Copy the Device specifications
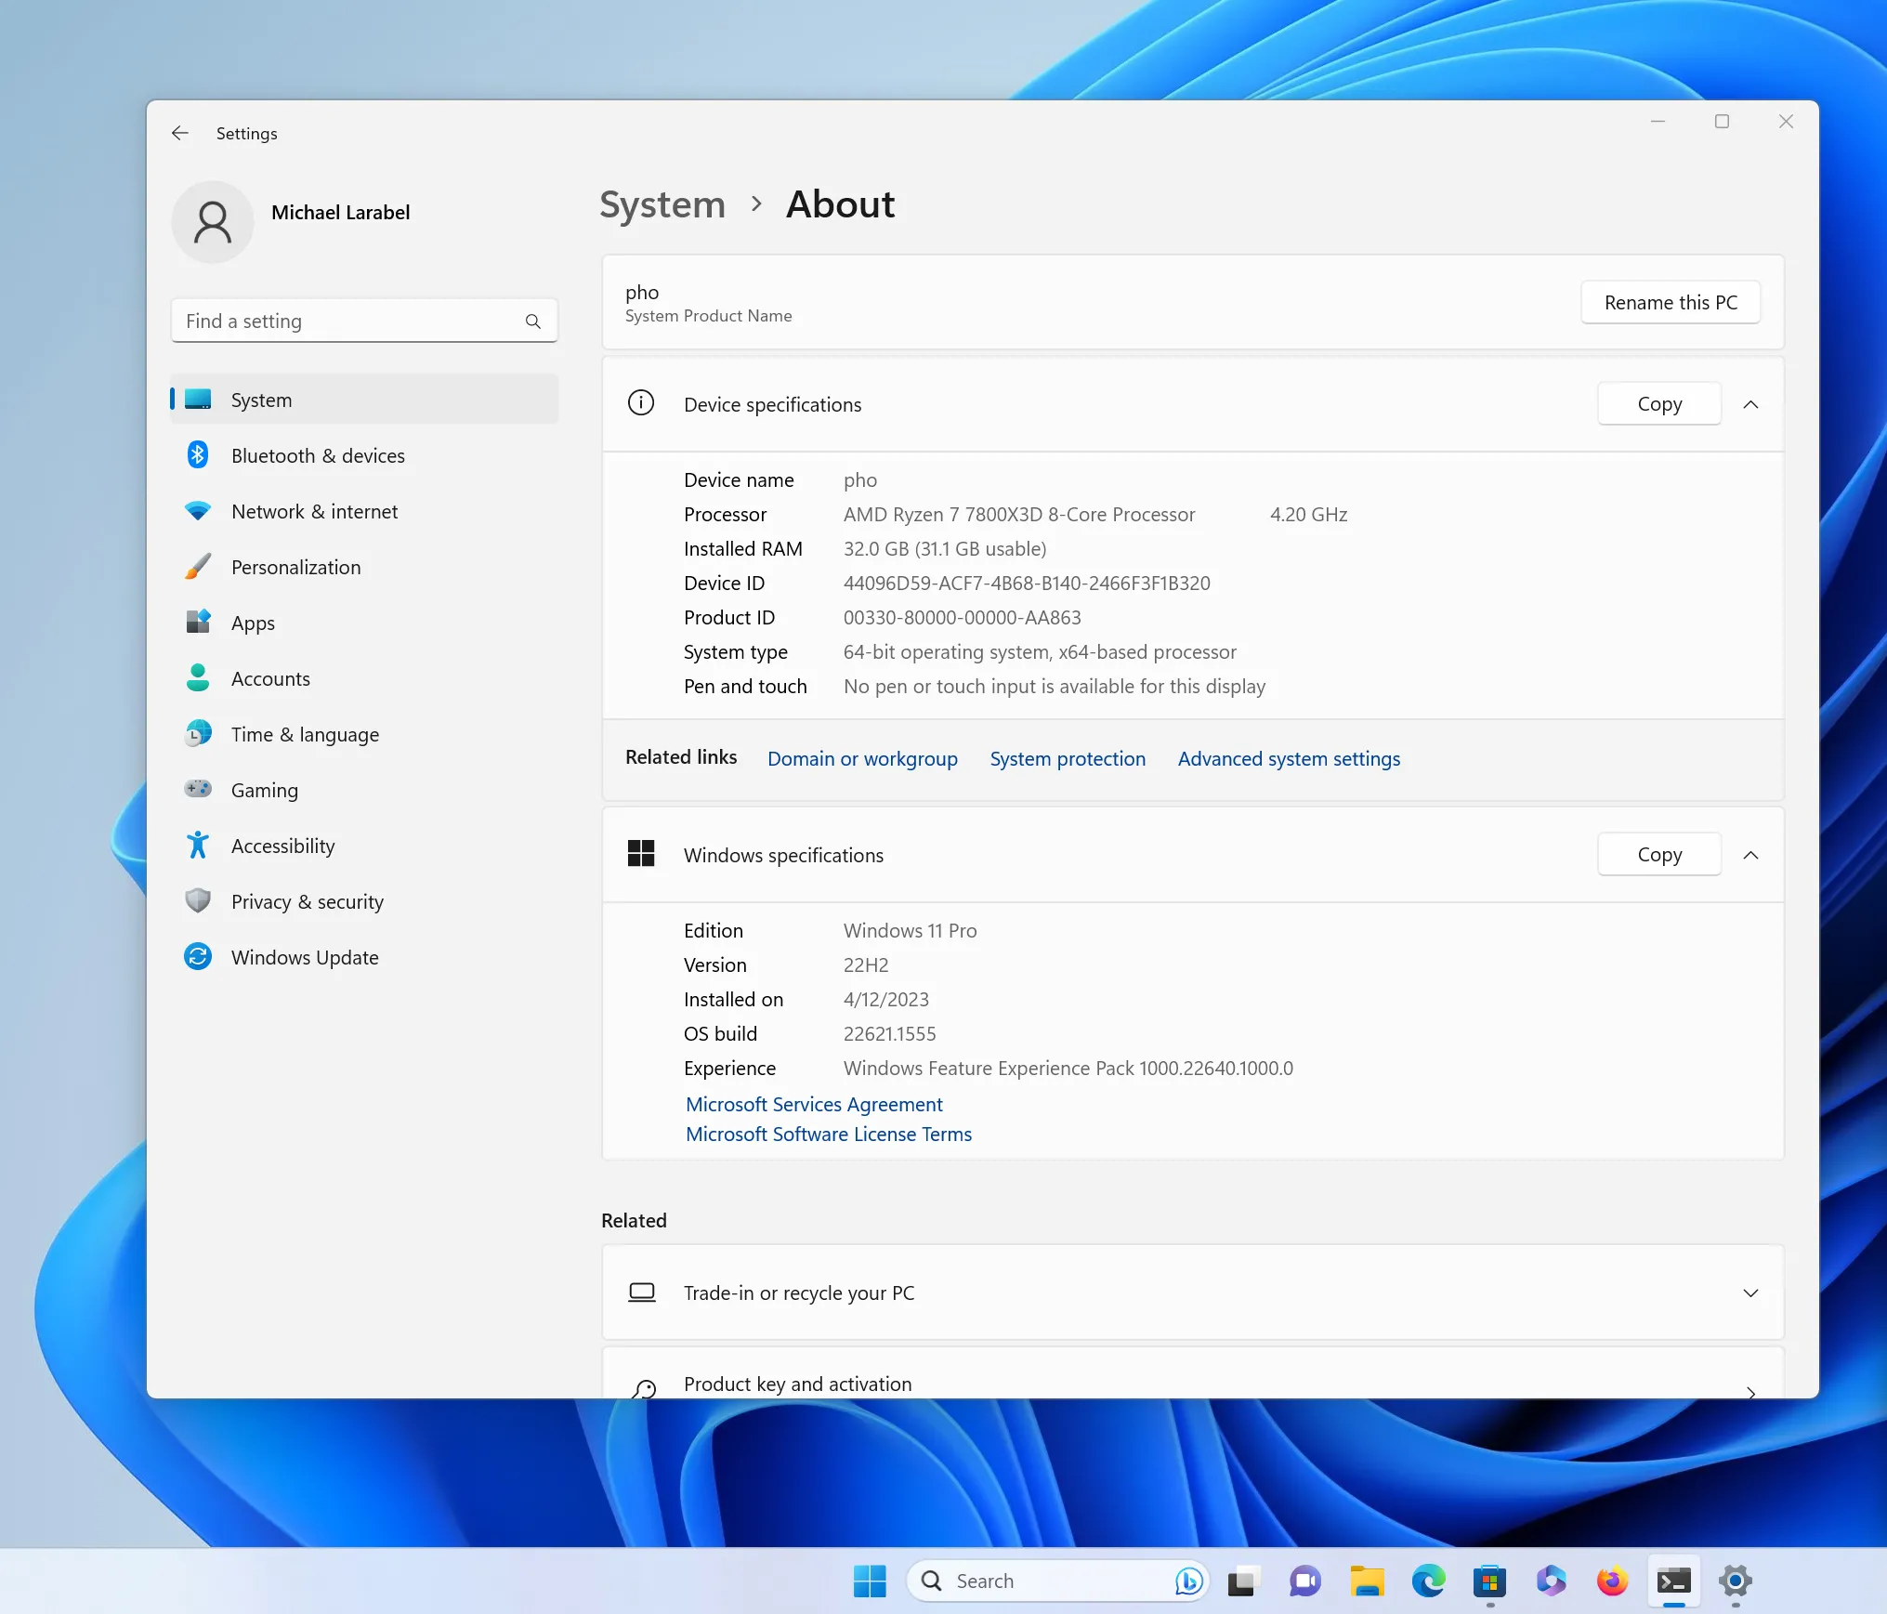 point(1658,404)
